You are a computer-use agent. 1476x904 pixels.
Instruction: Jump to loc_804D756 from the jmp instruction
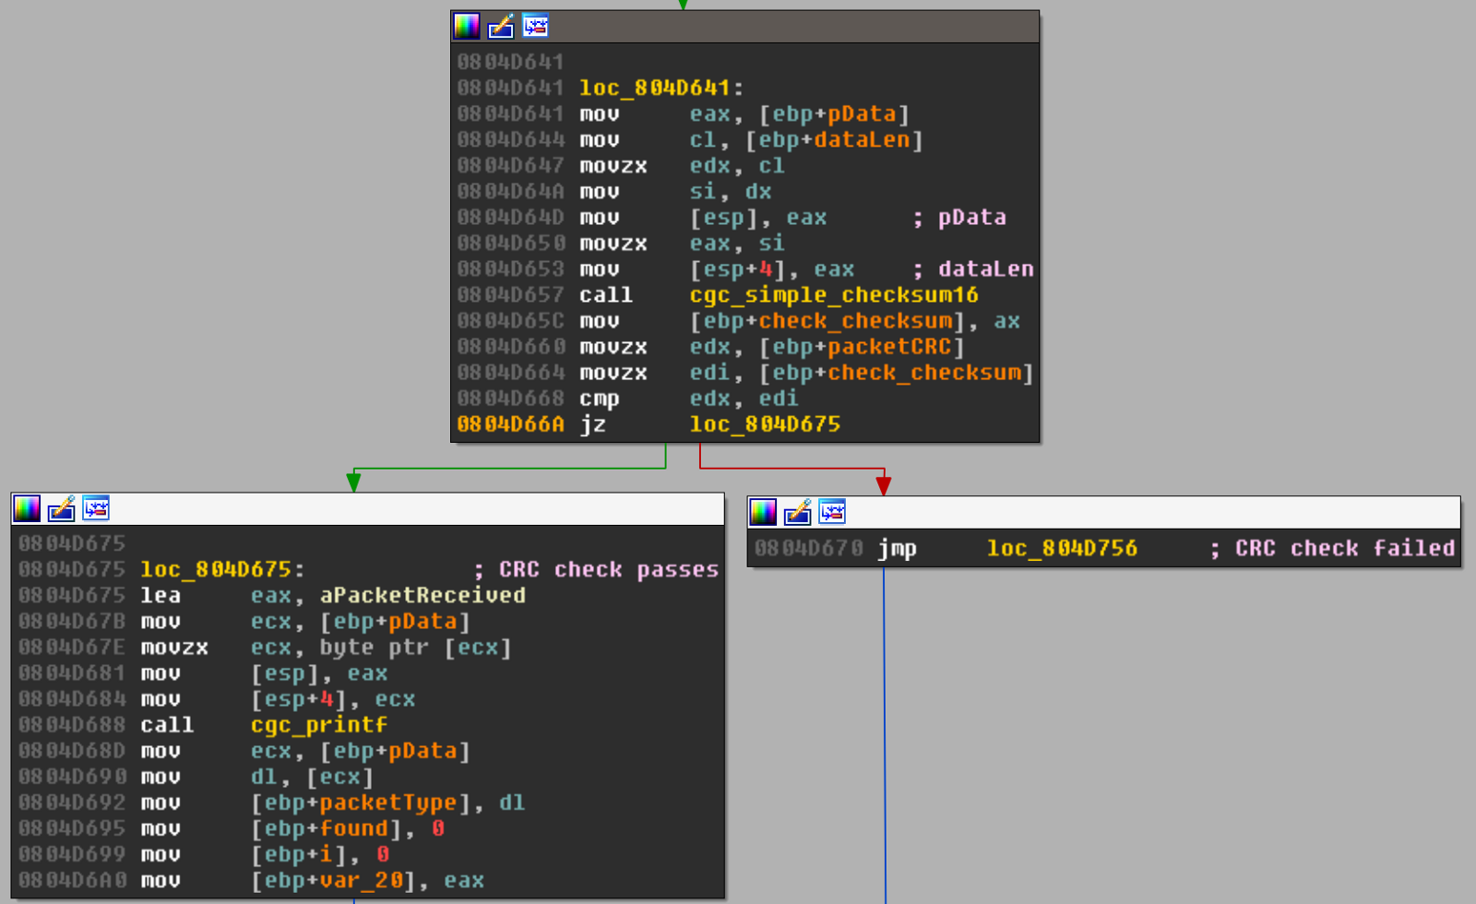[x=1063, y=549]
